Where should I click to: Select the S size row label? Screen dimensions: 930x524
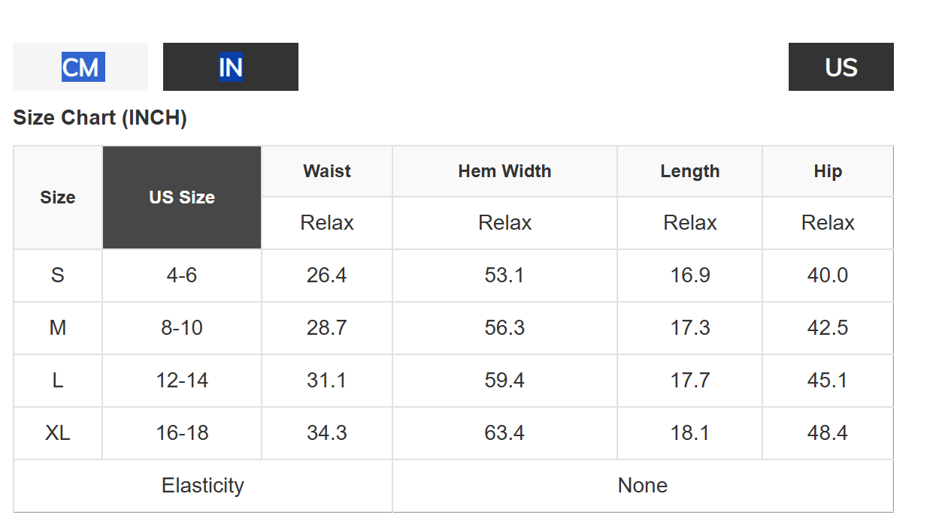pos(58,276)
